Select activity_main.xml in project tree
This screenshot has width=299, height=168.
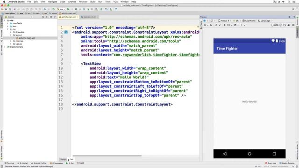coord(27,38)
